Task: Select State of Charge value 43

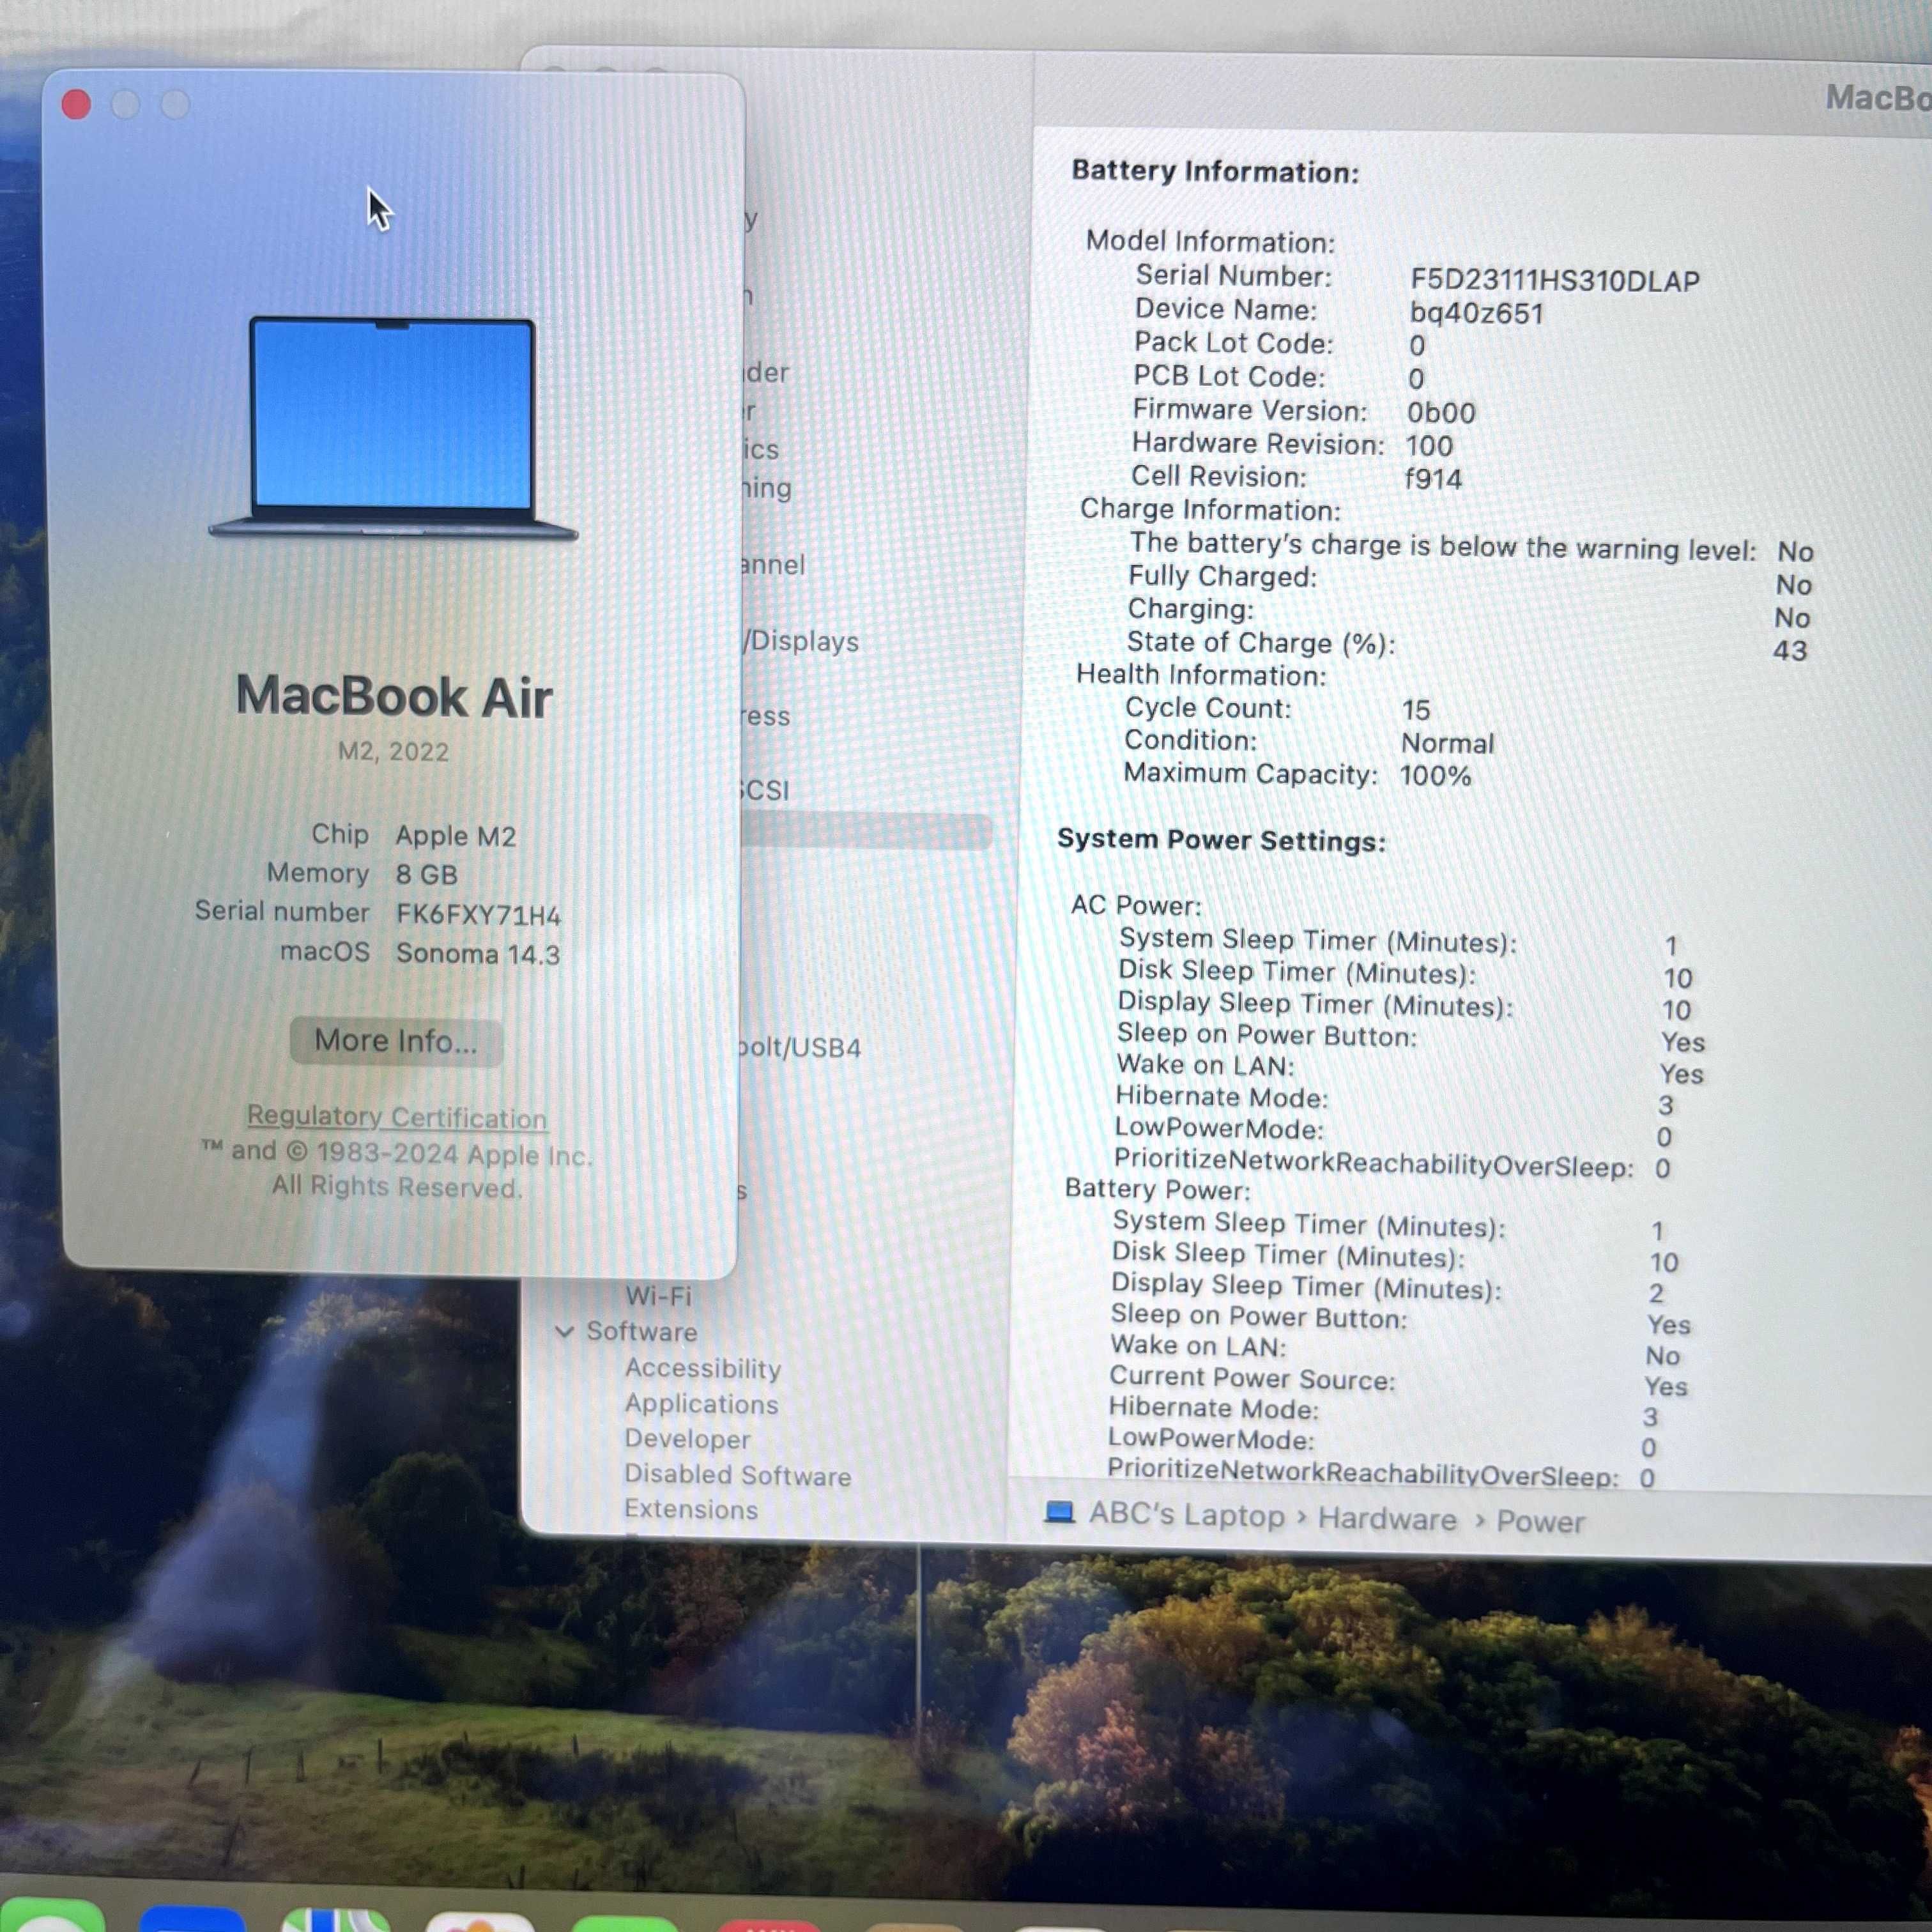Action: 1790,651
